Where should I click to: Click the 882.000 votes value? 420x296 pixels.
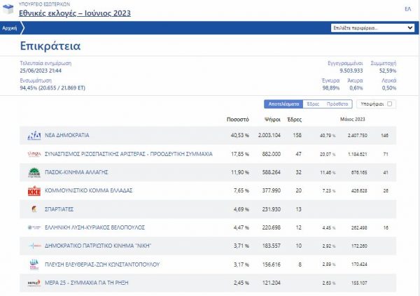click(272, 154)
